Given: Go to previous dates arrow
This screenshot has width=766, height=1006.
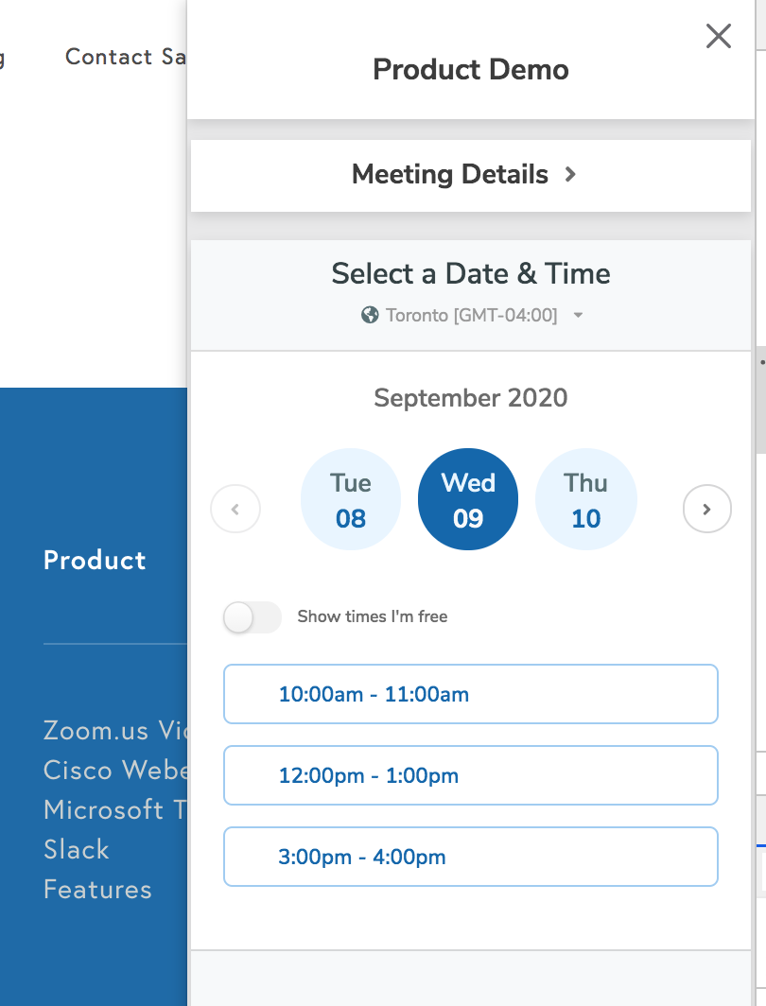Looking at the screenshot, I should (x=235, y=509).
